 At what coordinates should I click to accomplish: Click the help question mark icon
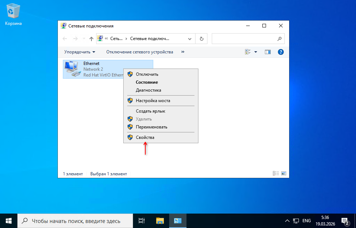280,52
